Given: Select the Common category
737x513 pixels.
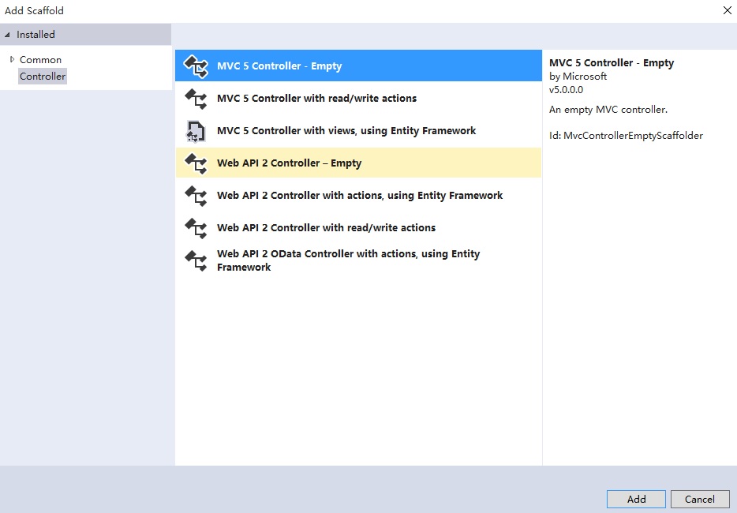Looking at the screenshot, I should [40, 60].
